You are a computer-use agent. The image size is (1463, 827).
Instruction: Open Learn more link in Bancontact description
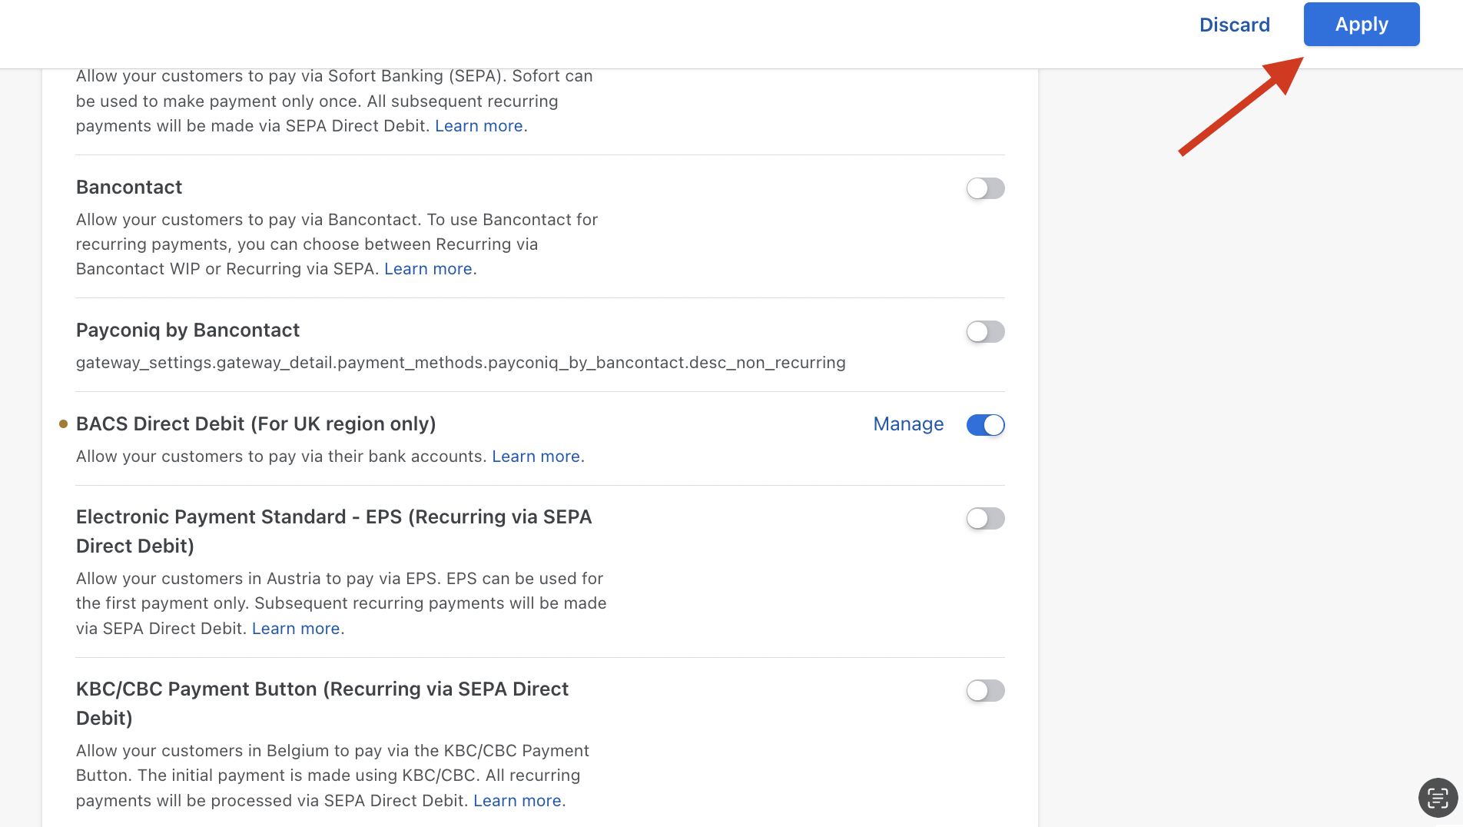coord(428,269)
